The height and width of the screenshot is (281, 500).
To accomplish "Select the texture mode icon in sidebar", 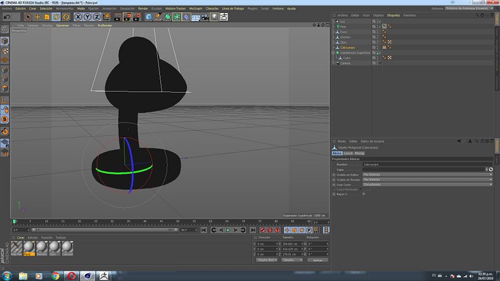I will [x=5, y=51].
